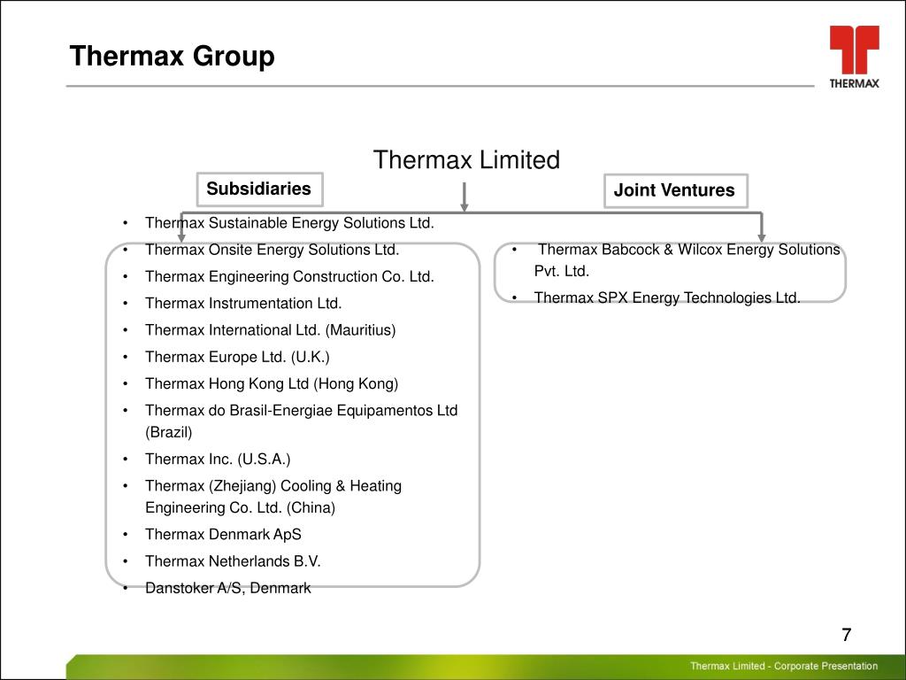Screen dimensions: 906x680
Task: Click the Joint Ventures label box
Action: click(675, 190)
